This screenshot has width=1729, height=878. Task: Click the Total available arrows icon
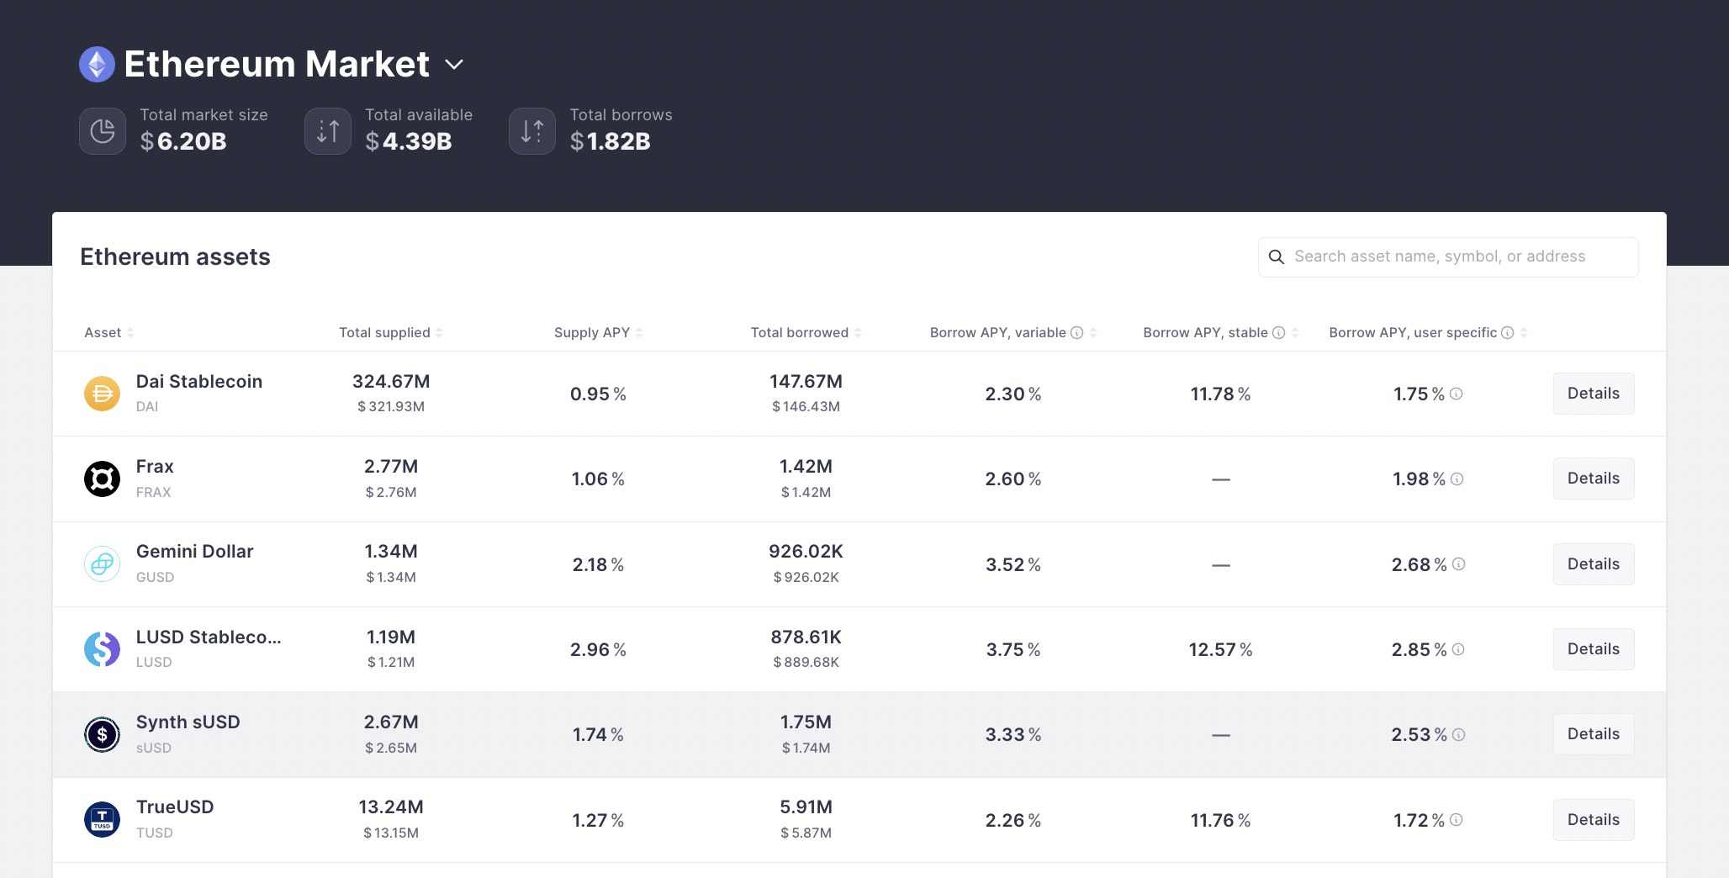tap(328, 131)
